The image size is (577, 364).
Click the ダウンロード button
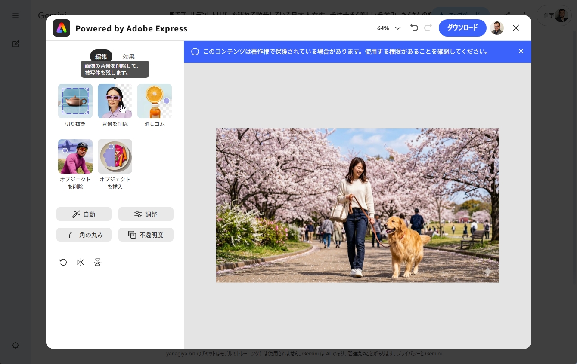click(x=462, y=28)
